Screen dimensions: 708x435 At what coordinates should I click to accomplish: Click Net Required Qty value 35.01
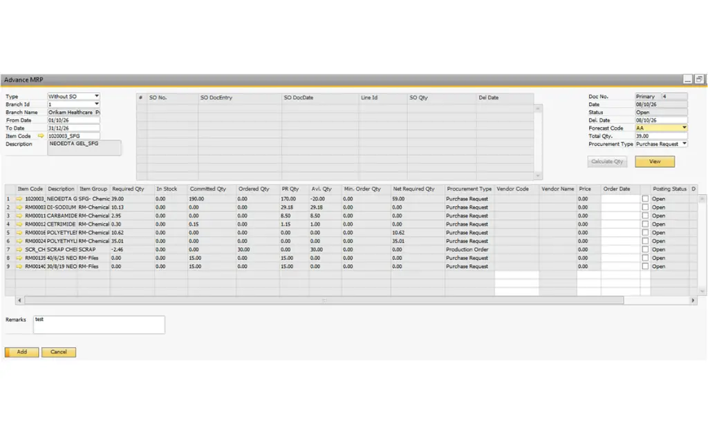pos(398,241)
